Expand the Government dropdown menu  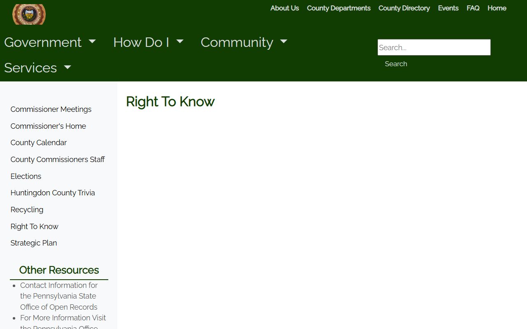tap(50, 42)
